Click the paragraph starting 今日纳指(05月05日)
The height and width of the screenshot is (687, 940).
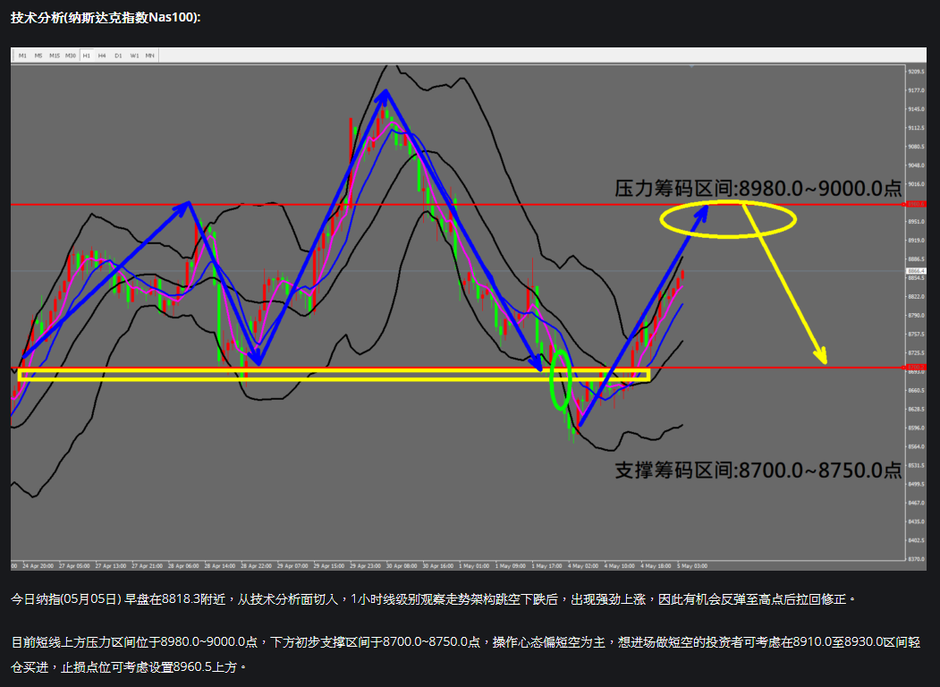[434, 598]
